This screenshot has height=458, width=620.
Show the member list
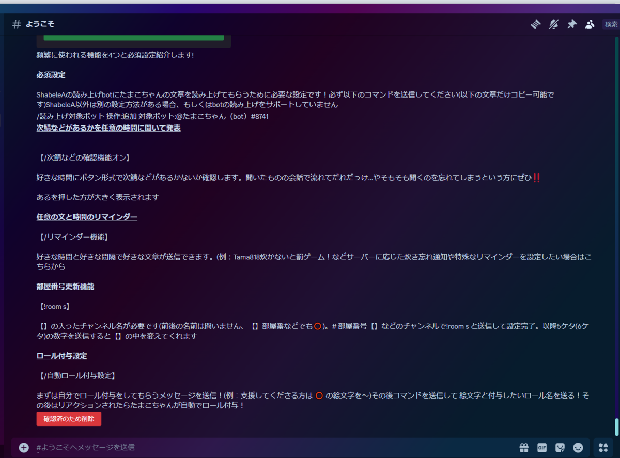click(590, 24)
